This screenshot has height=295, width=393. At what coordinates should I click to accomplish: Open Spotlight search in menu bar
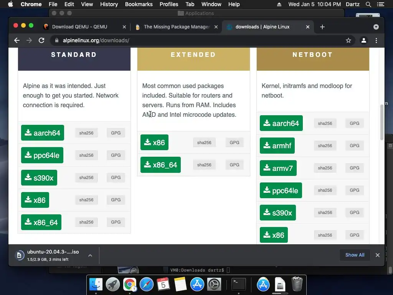click(368, 4)
